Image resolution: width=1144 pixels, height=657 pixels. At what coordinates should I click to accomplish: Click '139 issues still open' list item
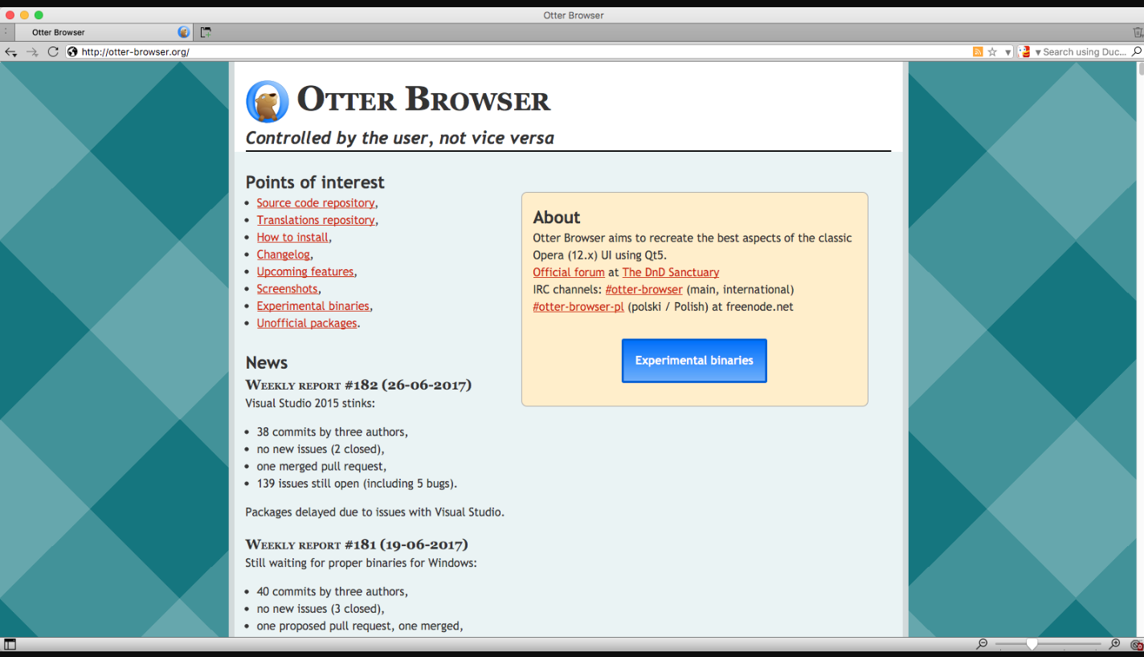[x=357, y=484]
